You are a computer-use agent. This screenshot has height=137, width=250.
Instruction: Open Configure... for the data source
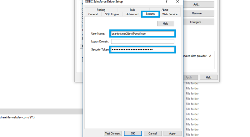point(197,22)
